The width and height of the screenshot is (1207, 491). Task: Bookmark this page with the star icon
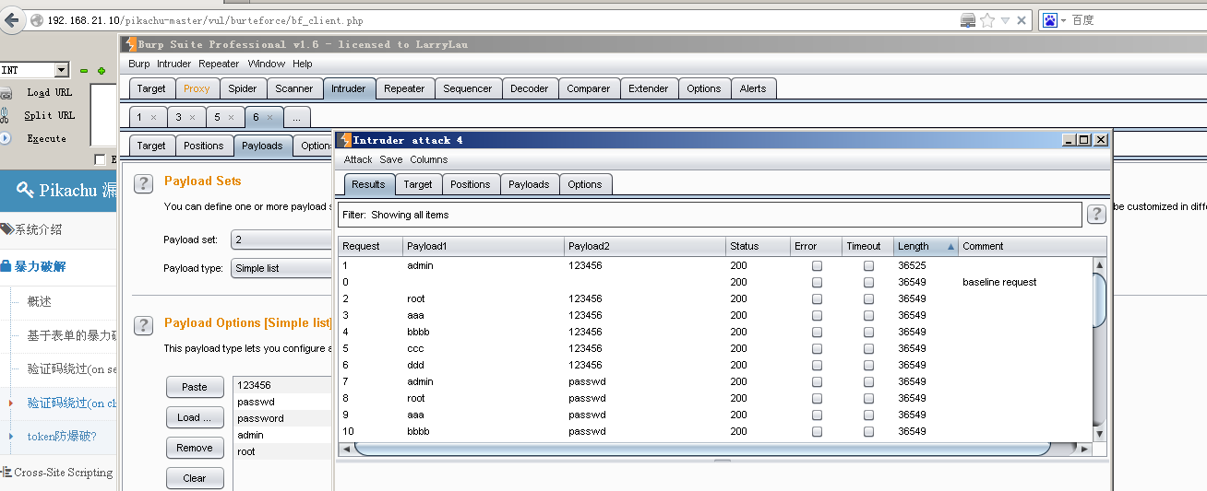point(987,20)
